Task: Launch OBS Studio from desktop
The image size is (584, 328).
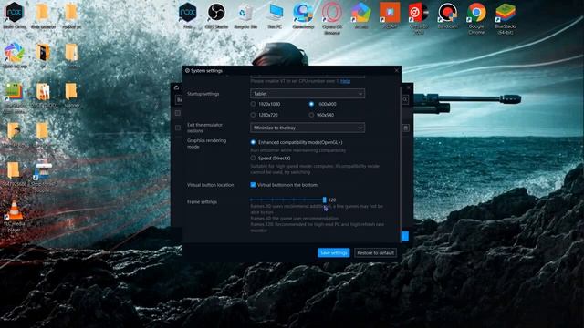Action: (x=216, y=15)
